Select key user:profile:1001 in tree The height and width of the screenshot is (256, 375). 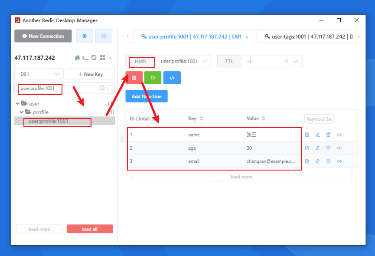coord(65,121)
